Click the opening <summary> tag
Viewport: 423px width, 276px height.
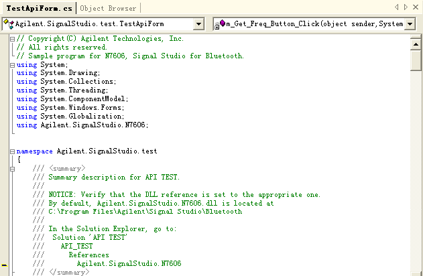[x=67, y=168]
